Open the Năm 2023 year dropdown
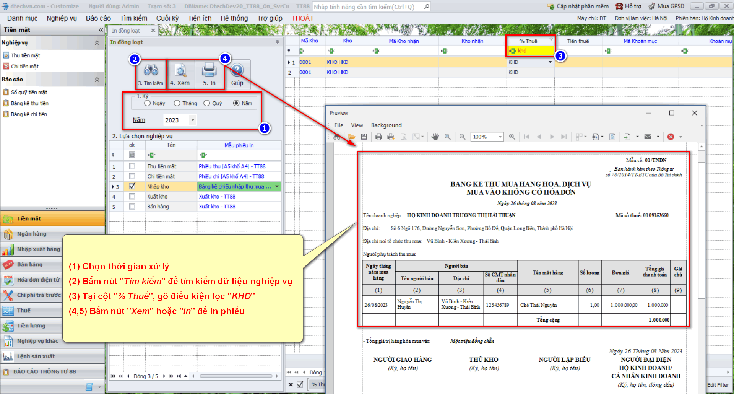Screen dimensions: 734x394 pyautogui.click(x=193, y=120)
